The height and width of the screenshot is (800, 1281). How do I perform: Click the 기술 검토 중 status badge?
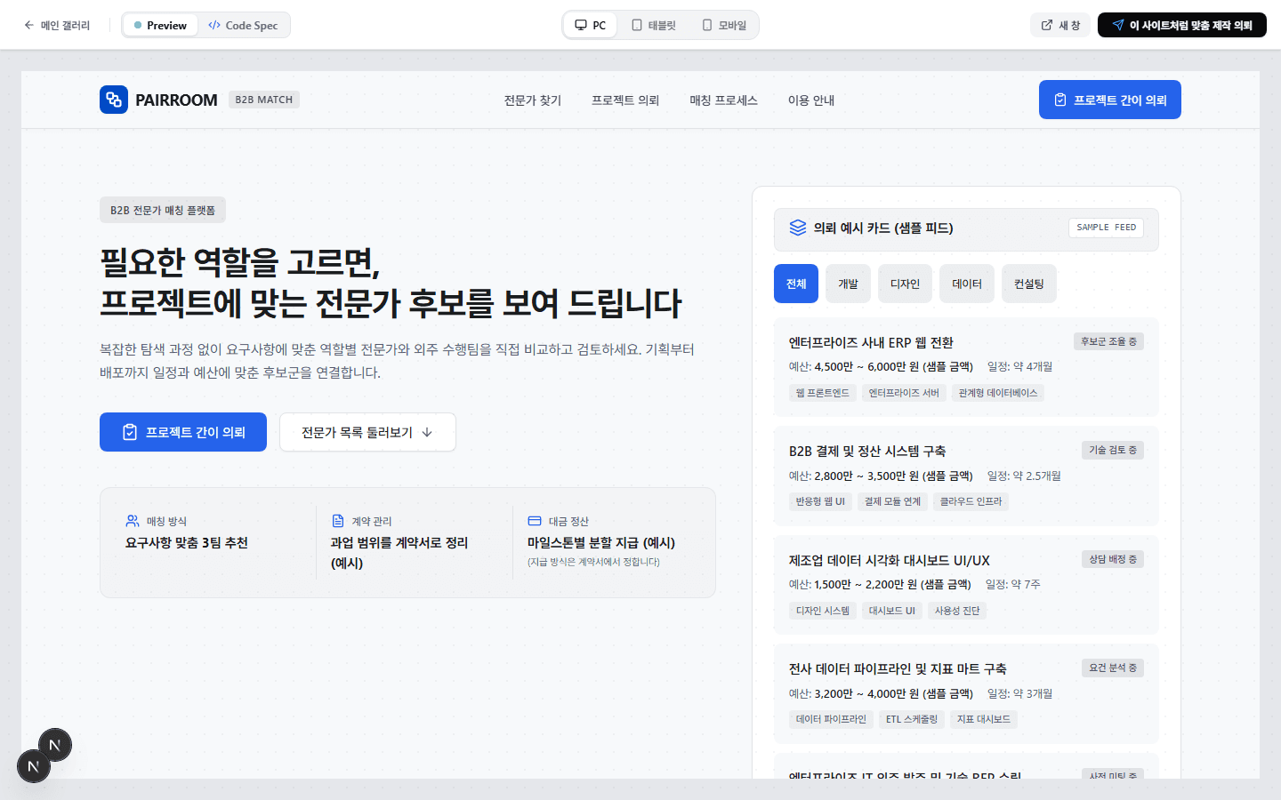pos(1113,450)
